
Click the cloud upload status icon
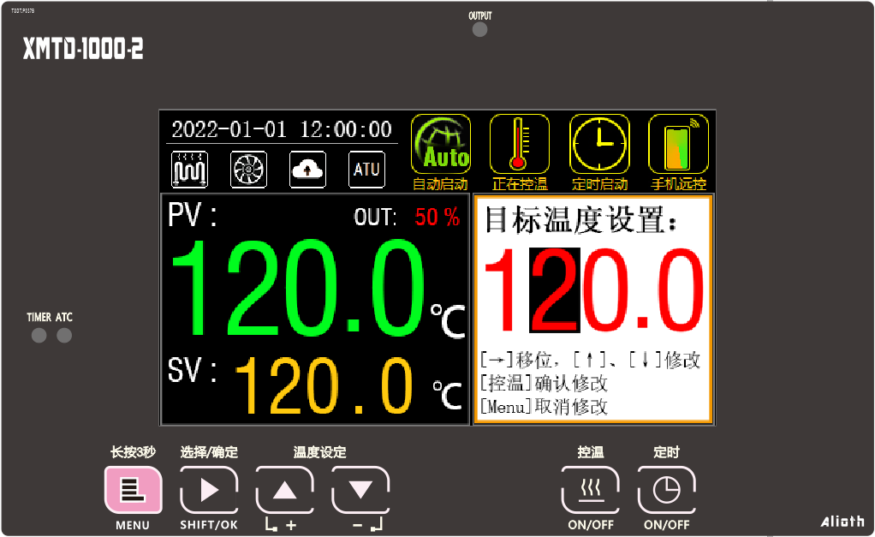click(x=307, y=169)
